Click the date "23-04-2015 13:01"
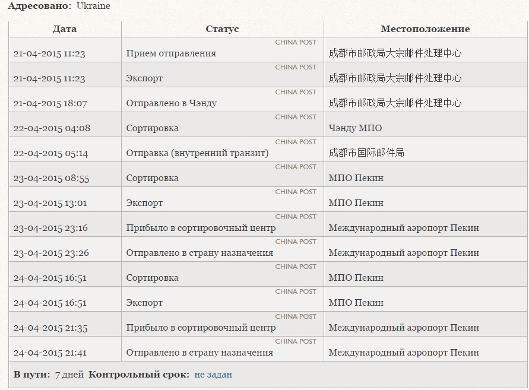The height and width of the screenshot is (390, 529). [x=50, y=203]
